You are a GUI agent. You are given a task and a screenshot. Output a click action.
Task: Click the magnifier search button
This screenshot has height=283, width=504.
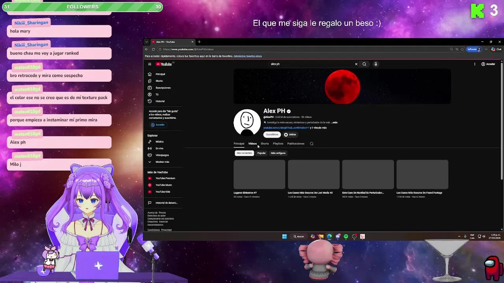(364, 64)
